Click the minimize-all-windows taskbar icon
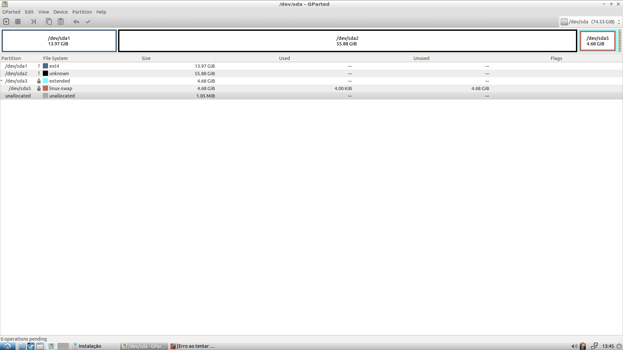The height and width of the screenshot is (350, 623). 40,346
